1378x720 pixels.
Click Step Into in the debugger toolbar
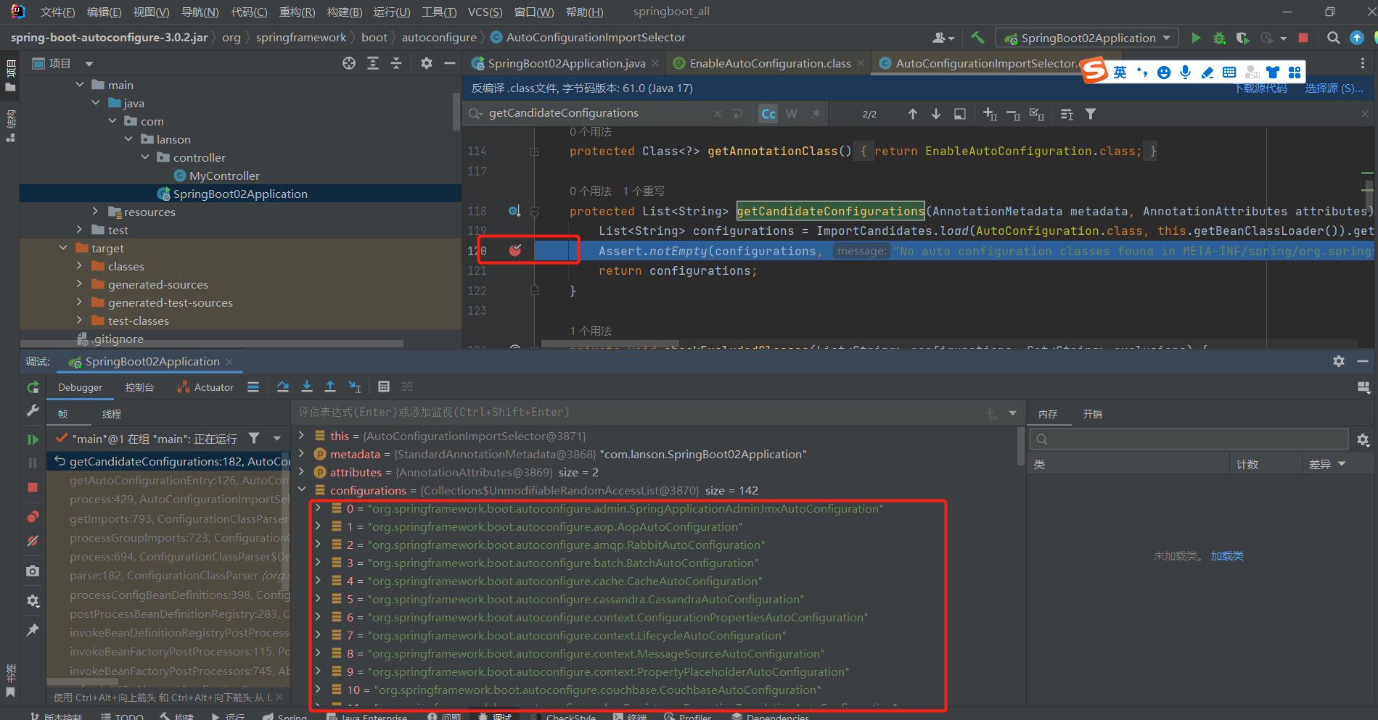click(x=307, y=386)
